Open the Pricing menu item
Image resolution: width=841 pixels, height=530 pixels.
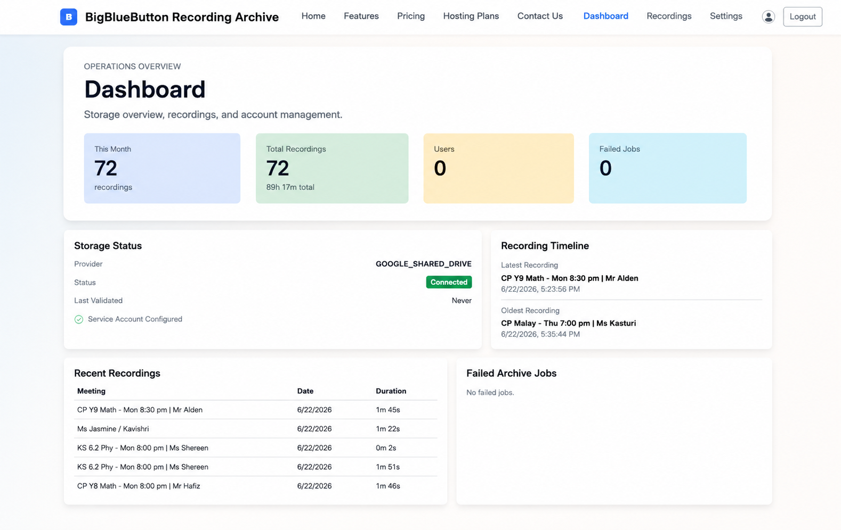point(411,16)
